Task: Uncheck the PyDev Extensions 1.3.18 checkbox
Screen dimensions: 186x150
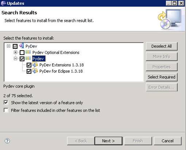Action: pos(29,65)
